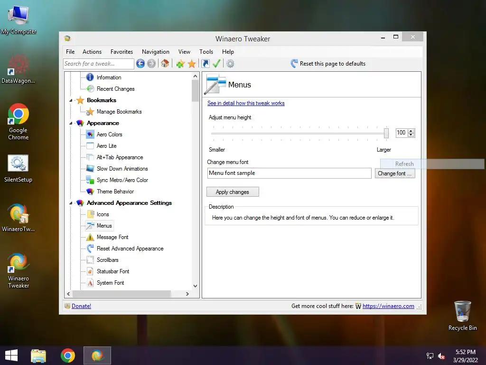Select the Menus tree item
Viewport: 486px width, 365px height.
(x=104, y=226)
